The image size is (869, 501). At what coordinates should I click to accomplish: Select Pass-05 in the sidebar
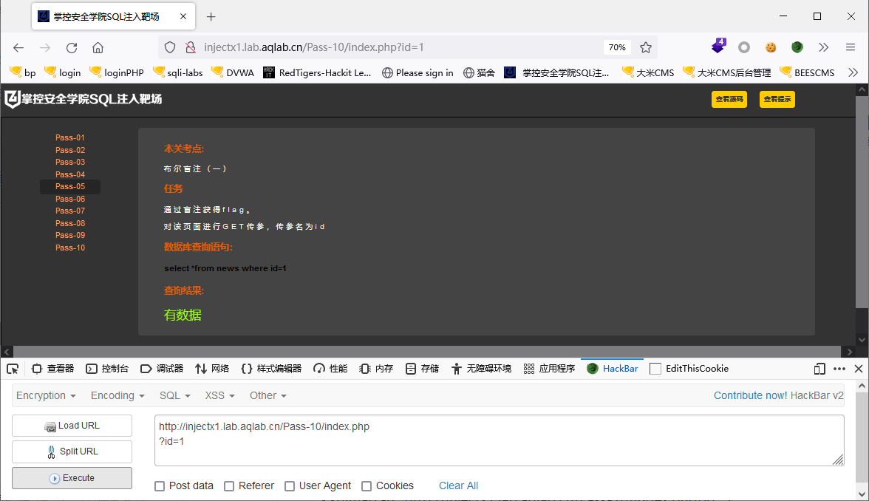pos(70,187)
